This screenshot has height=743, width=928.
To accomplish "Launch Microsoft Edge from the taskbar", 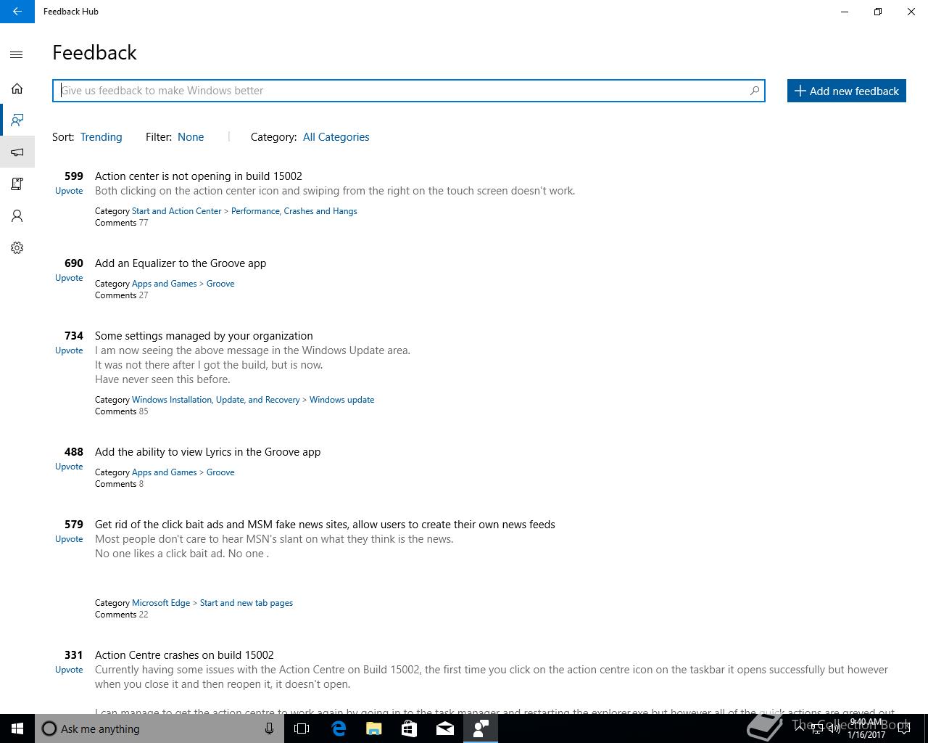I will 338,728.
